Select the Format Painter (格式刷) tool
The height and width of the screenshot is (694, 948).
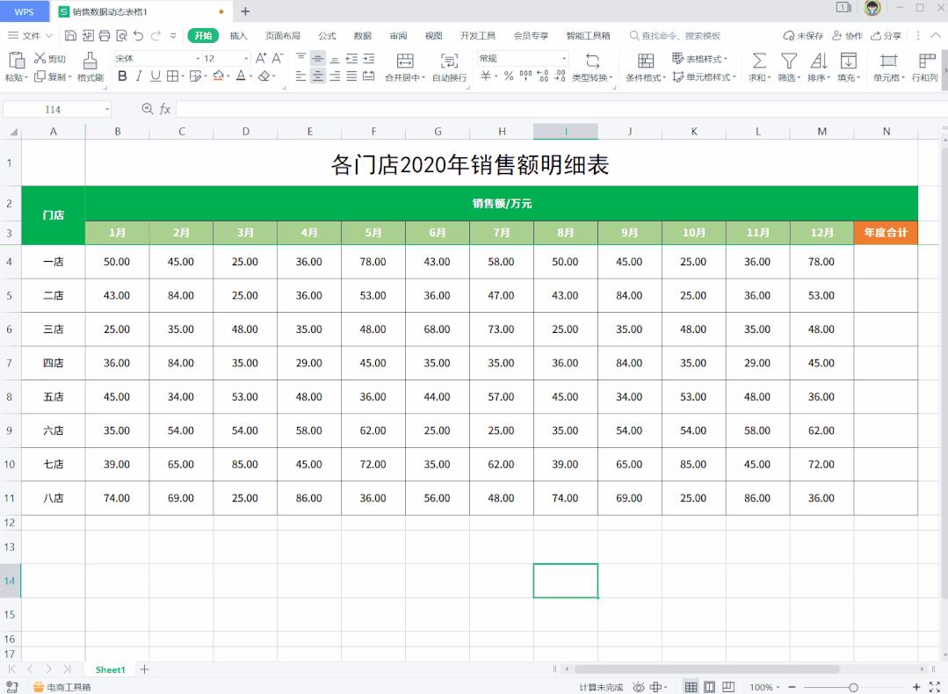90,65
